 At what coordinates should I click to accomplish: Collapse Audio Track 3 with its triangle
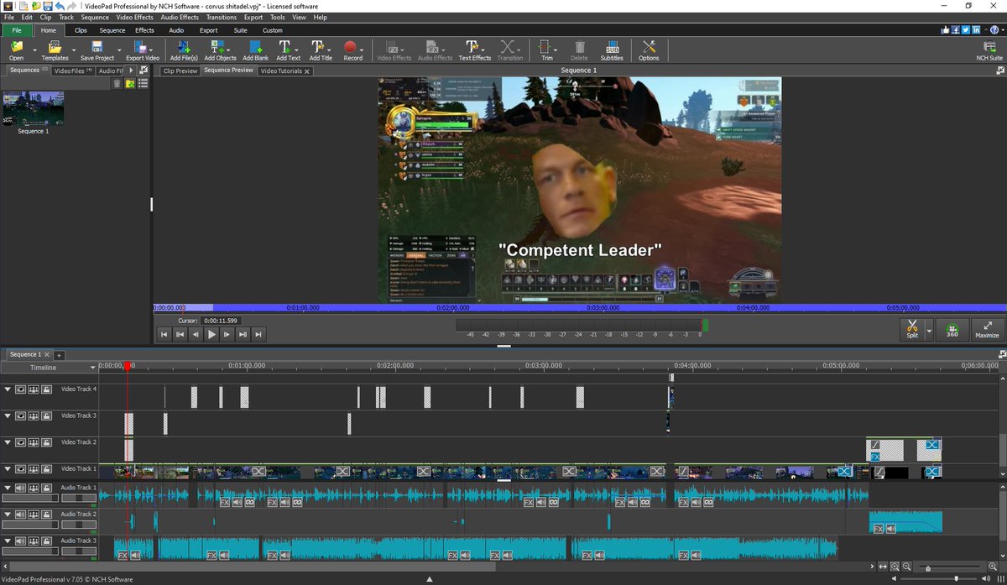click(8, 541)
